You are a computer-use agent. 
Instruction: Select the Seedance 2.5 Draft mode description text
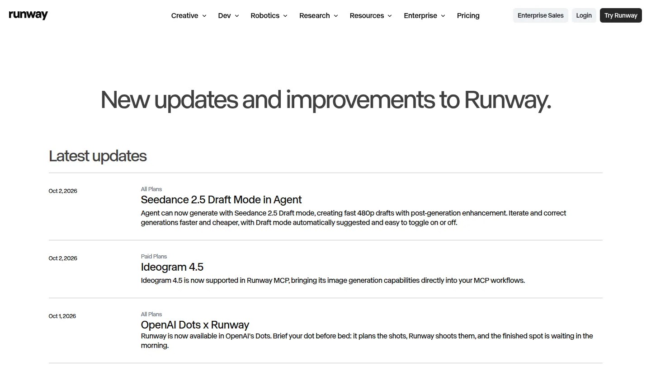pos(354,218)
